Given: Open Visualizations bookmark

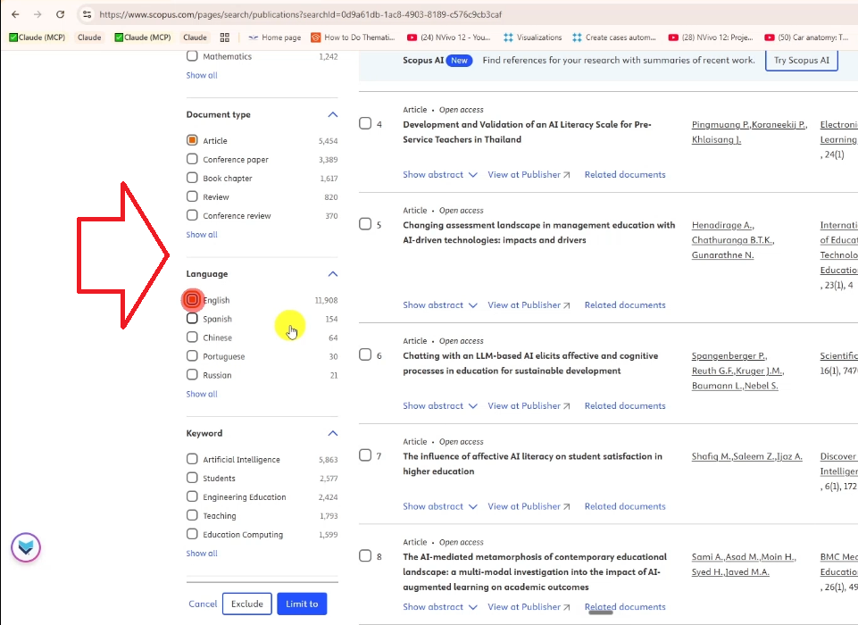Looking at the screenshot, I should point(532,37).
